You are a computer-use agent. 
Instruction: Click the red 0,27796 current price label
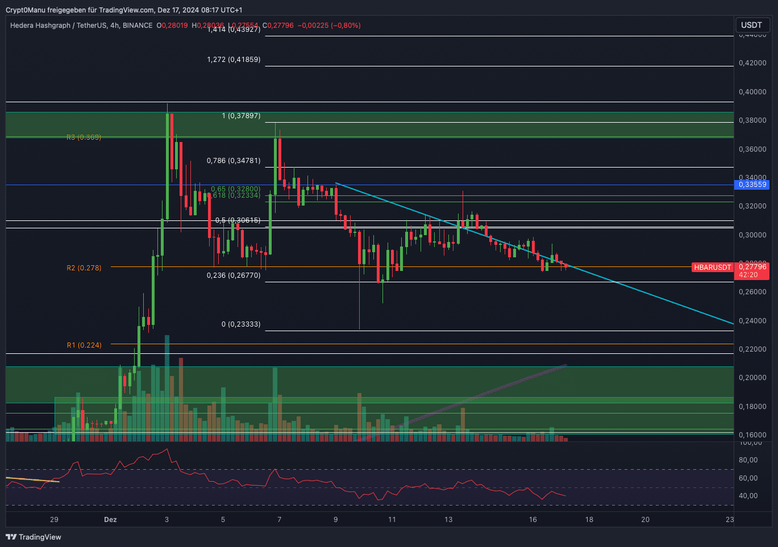coord(752,266)
